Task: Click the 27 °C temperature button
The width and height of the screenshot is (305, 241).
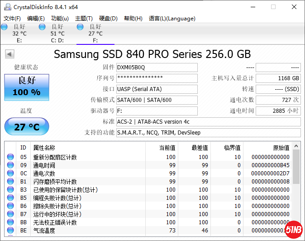Action: pyautogui.click(x=27, y=127)
